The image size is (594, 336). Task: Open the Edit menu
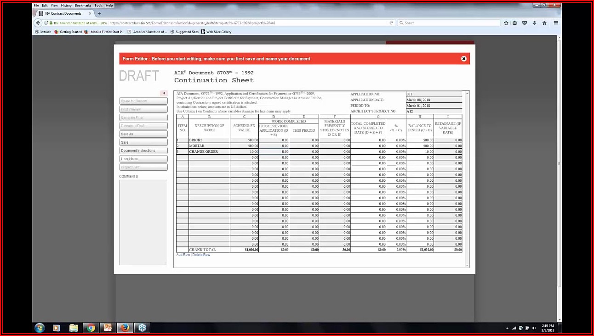pyautogui.click(x=45, y=6)
